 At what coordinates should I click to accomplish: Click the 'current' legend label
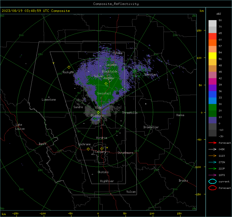pos(224,182)
